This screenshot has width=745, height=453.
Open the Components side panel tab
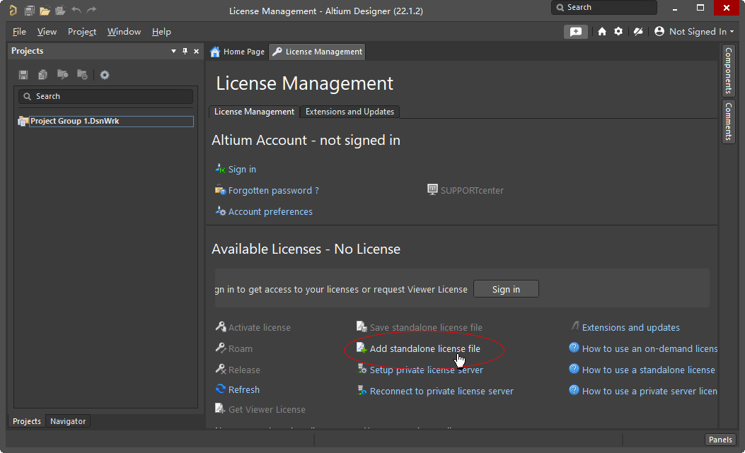click(x=728, y=71)
